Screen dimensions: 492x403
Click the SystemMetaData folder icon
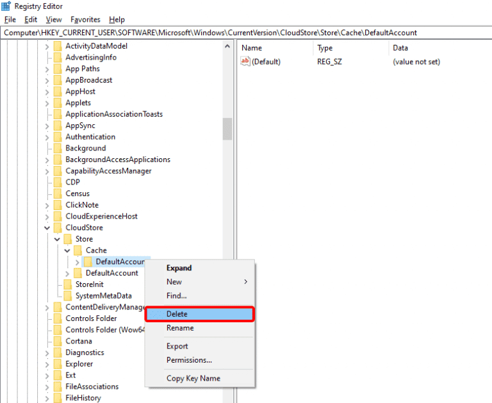68,295
